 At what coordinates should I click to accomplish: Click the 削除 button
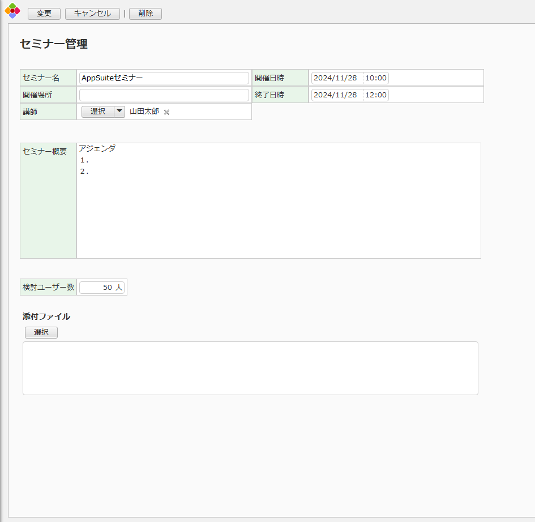point(145,14)
